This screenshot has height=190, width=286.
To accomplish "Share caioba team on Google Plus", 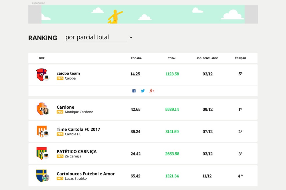I will pos(152,91).
